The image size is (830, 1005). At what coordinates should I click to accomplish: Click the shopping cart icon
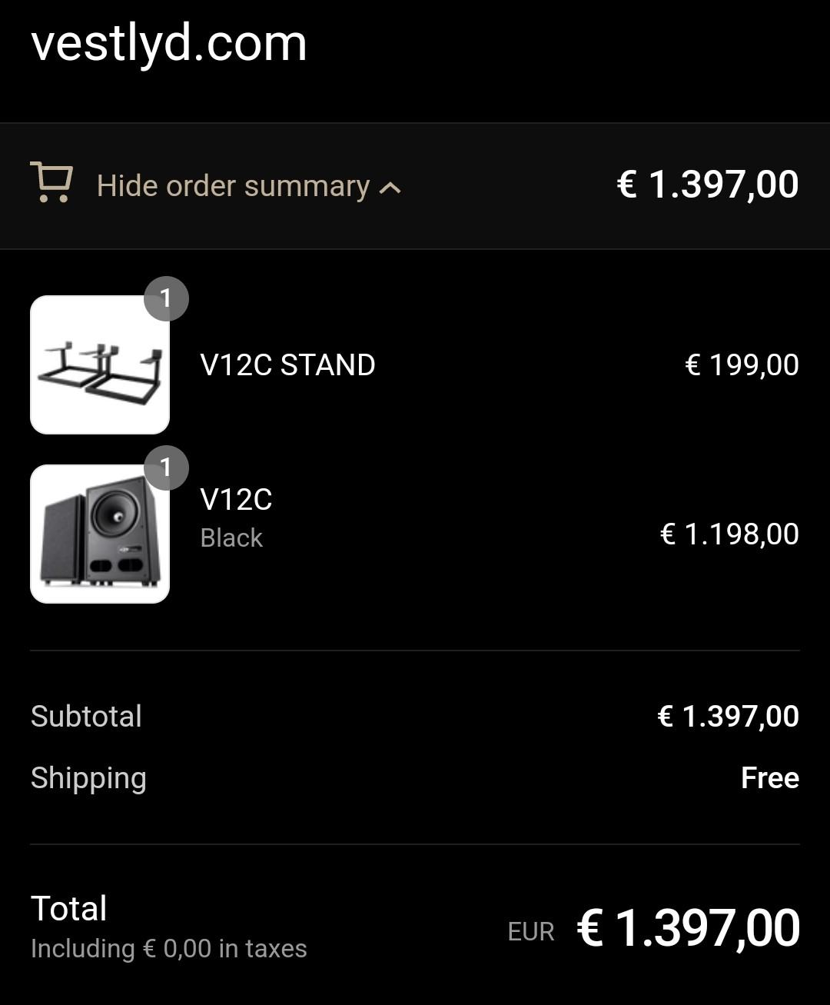[51, 182]
